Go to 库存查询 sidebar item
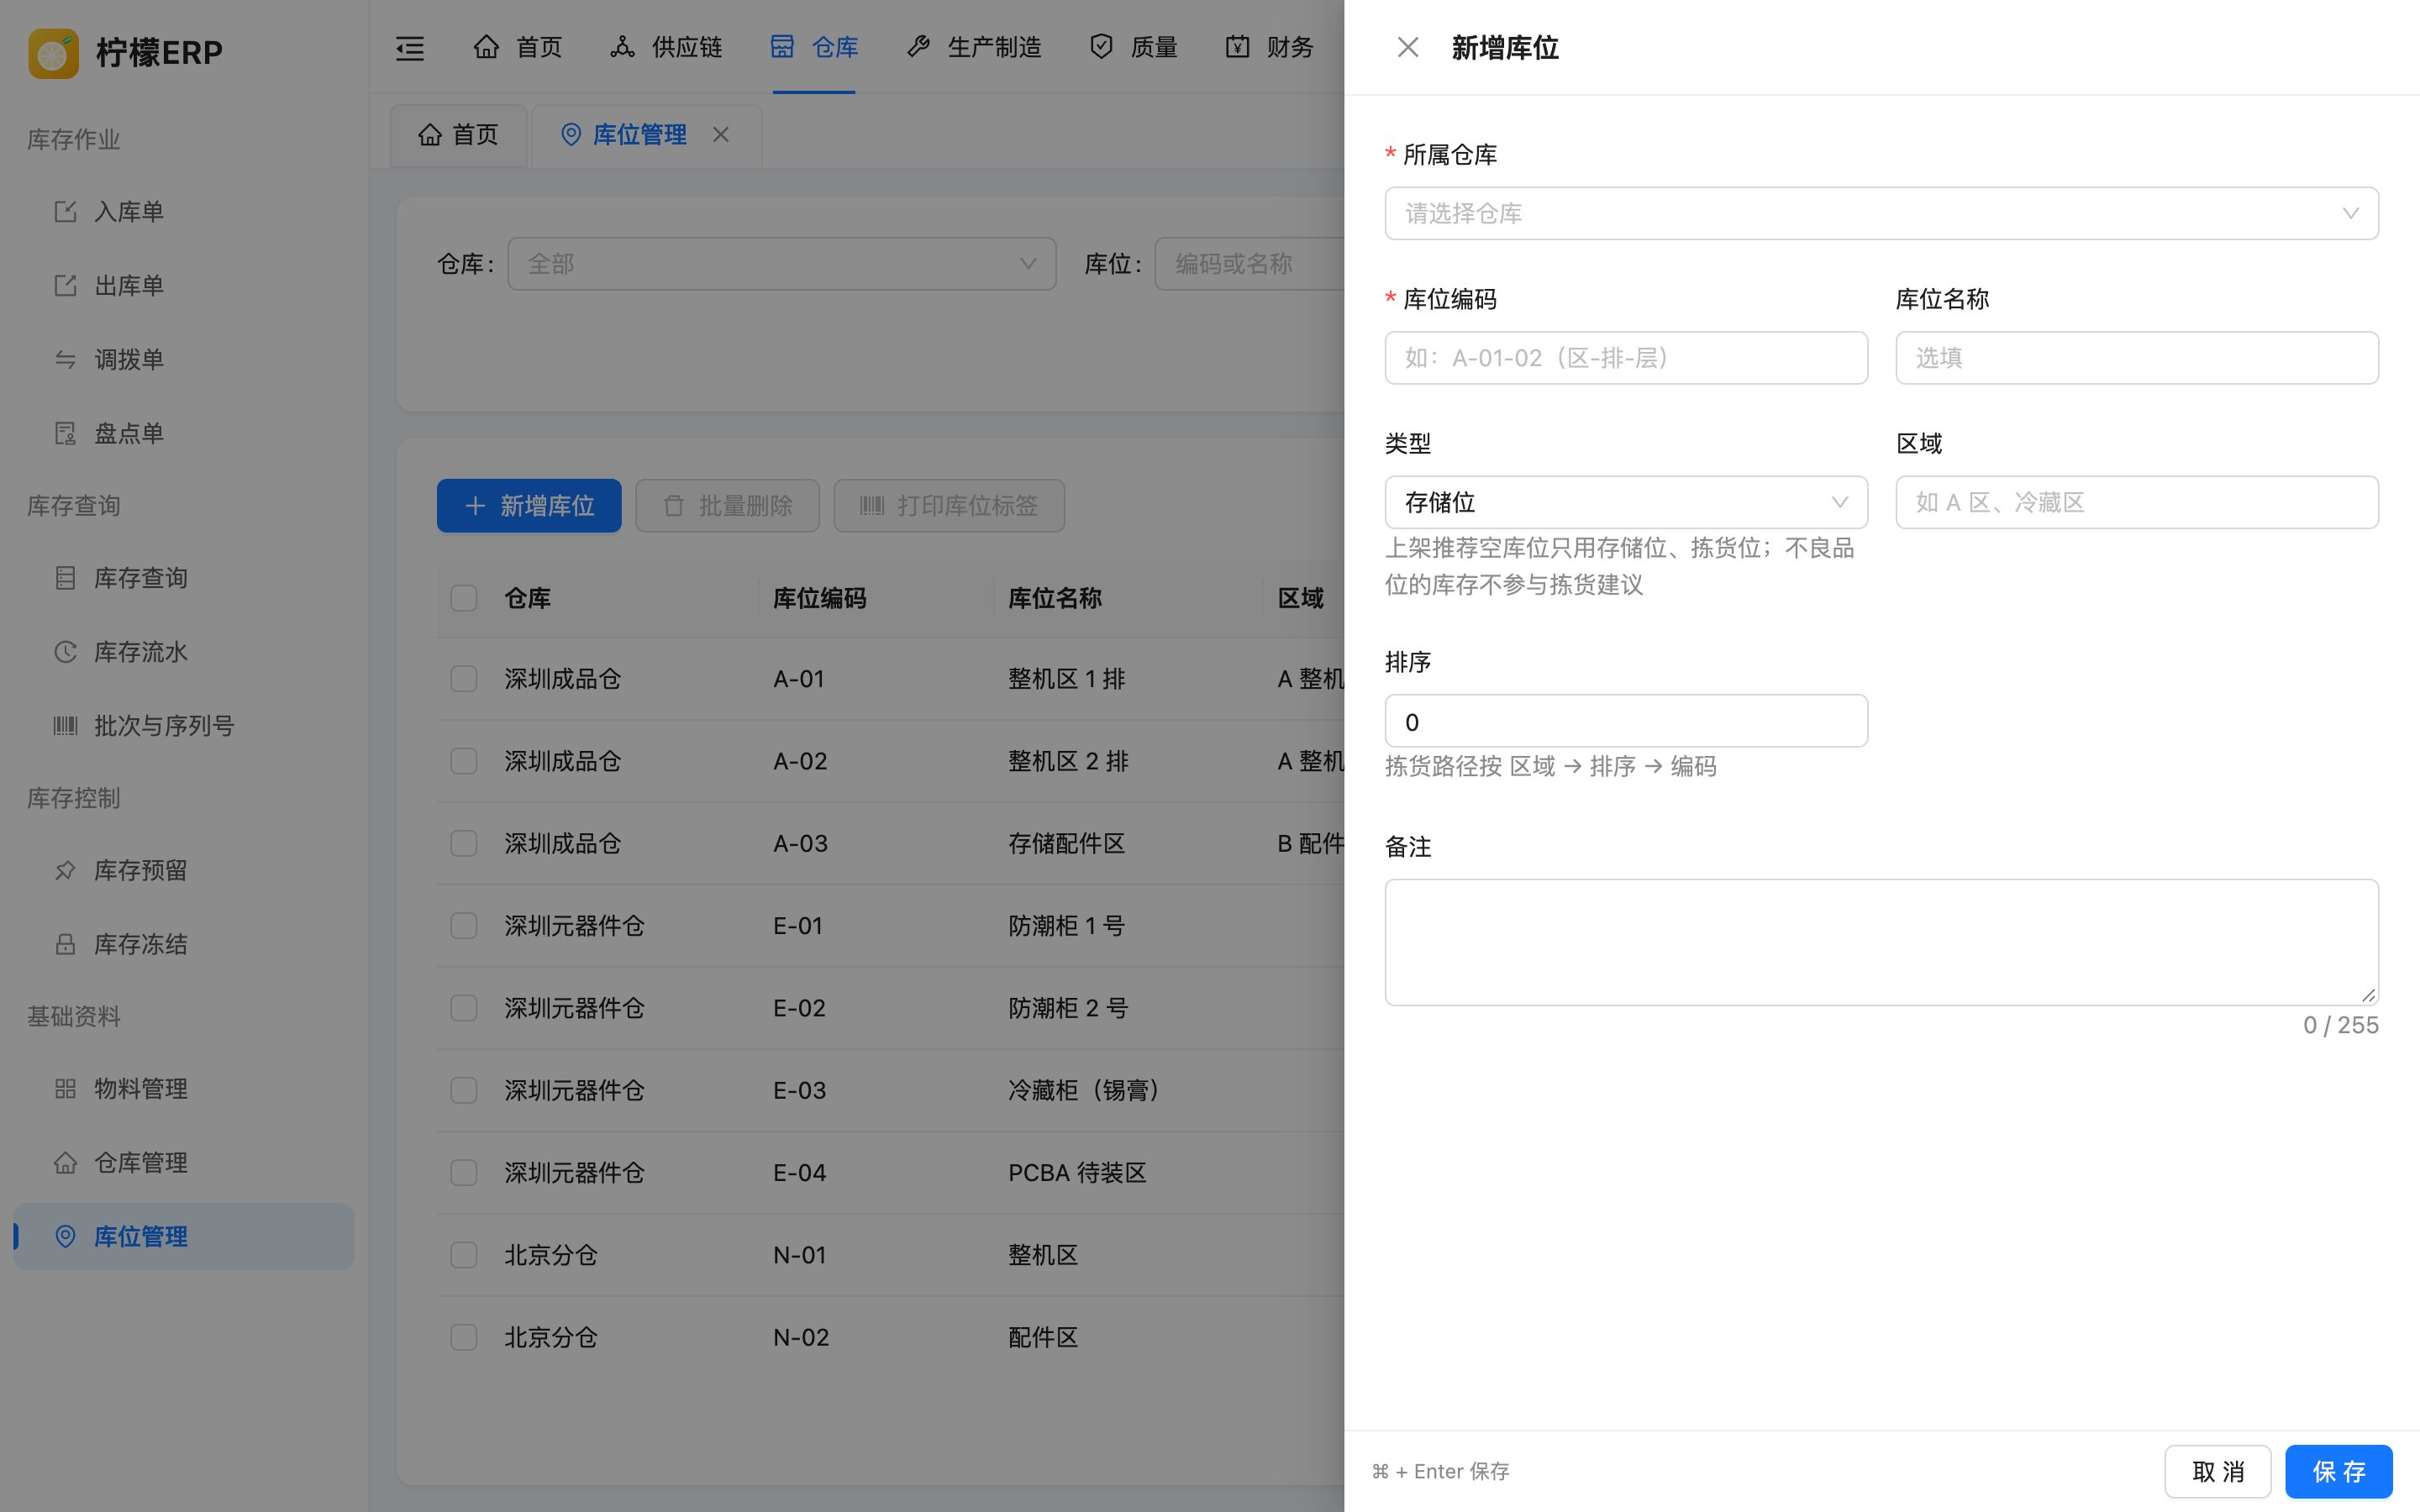Viewport: 2420px width, 1512px height. 184,578
